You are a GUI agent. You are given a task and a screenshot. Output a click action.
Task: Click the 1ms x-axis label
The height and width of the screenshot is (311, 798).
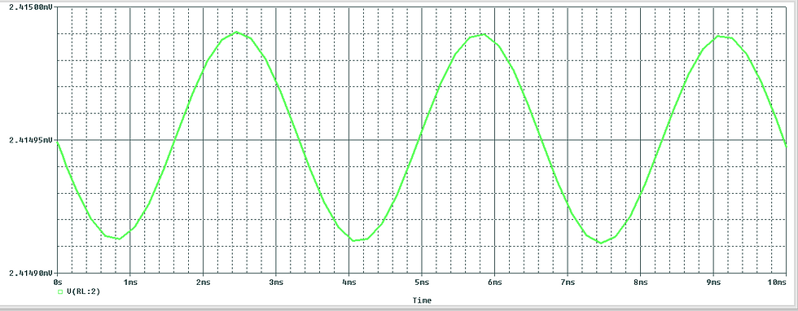coord(129,282)
